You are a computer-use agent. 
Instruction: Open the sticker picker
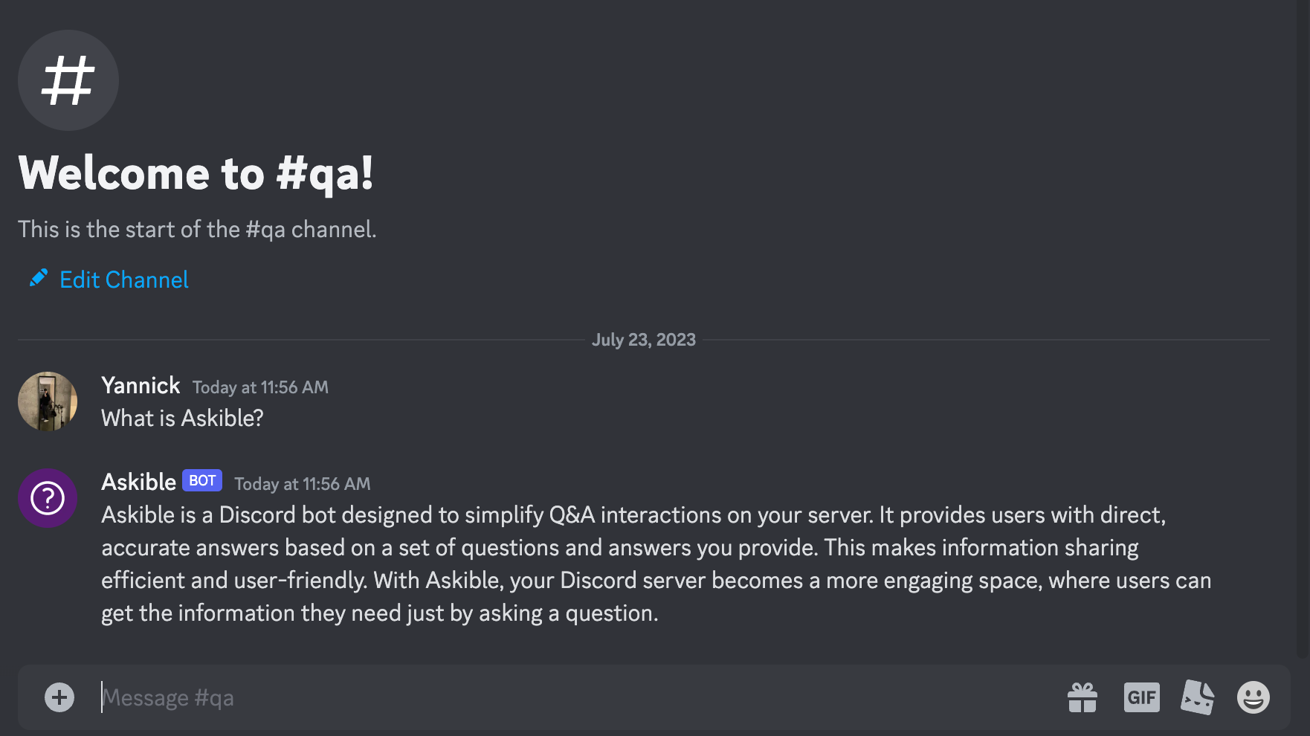[1198, 697]
